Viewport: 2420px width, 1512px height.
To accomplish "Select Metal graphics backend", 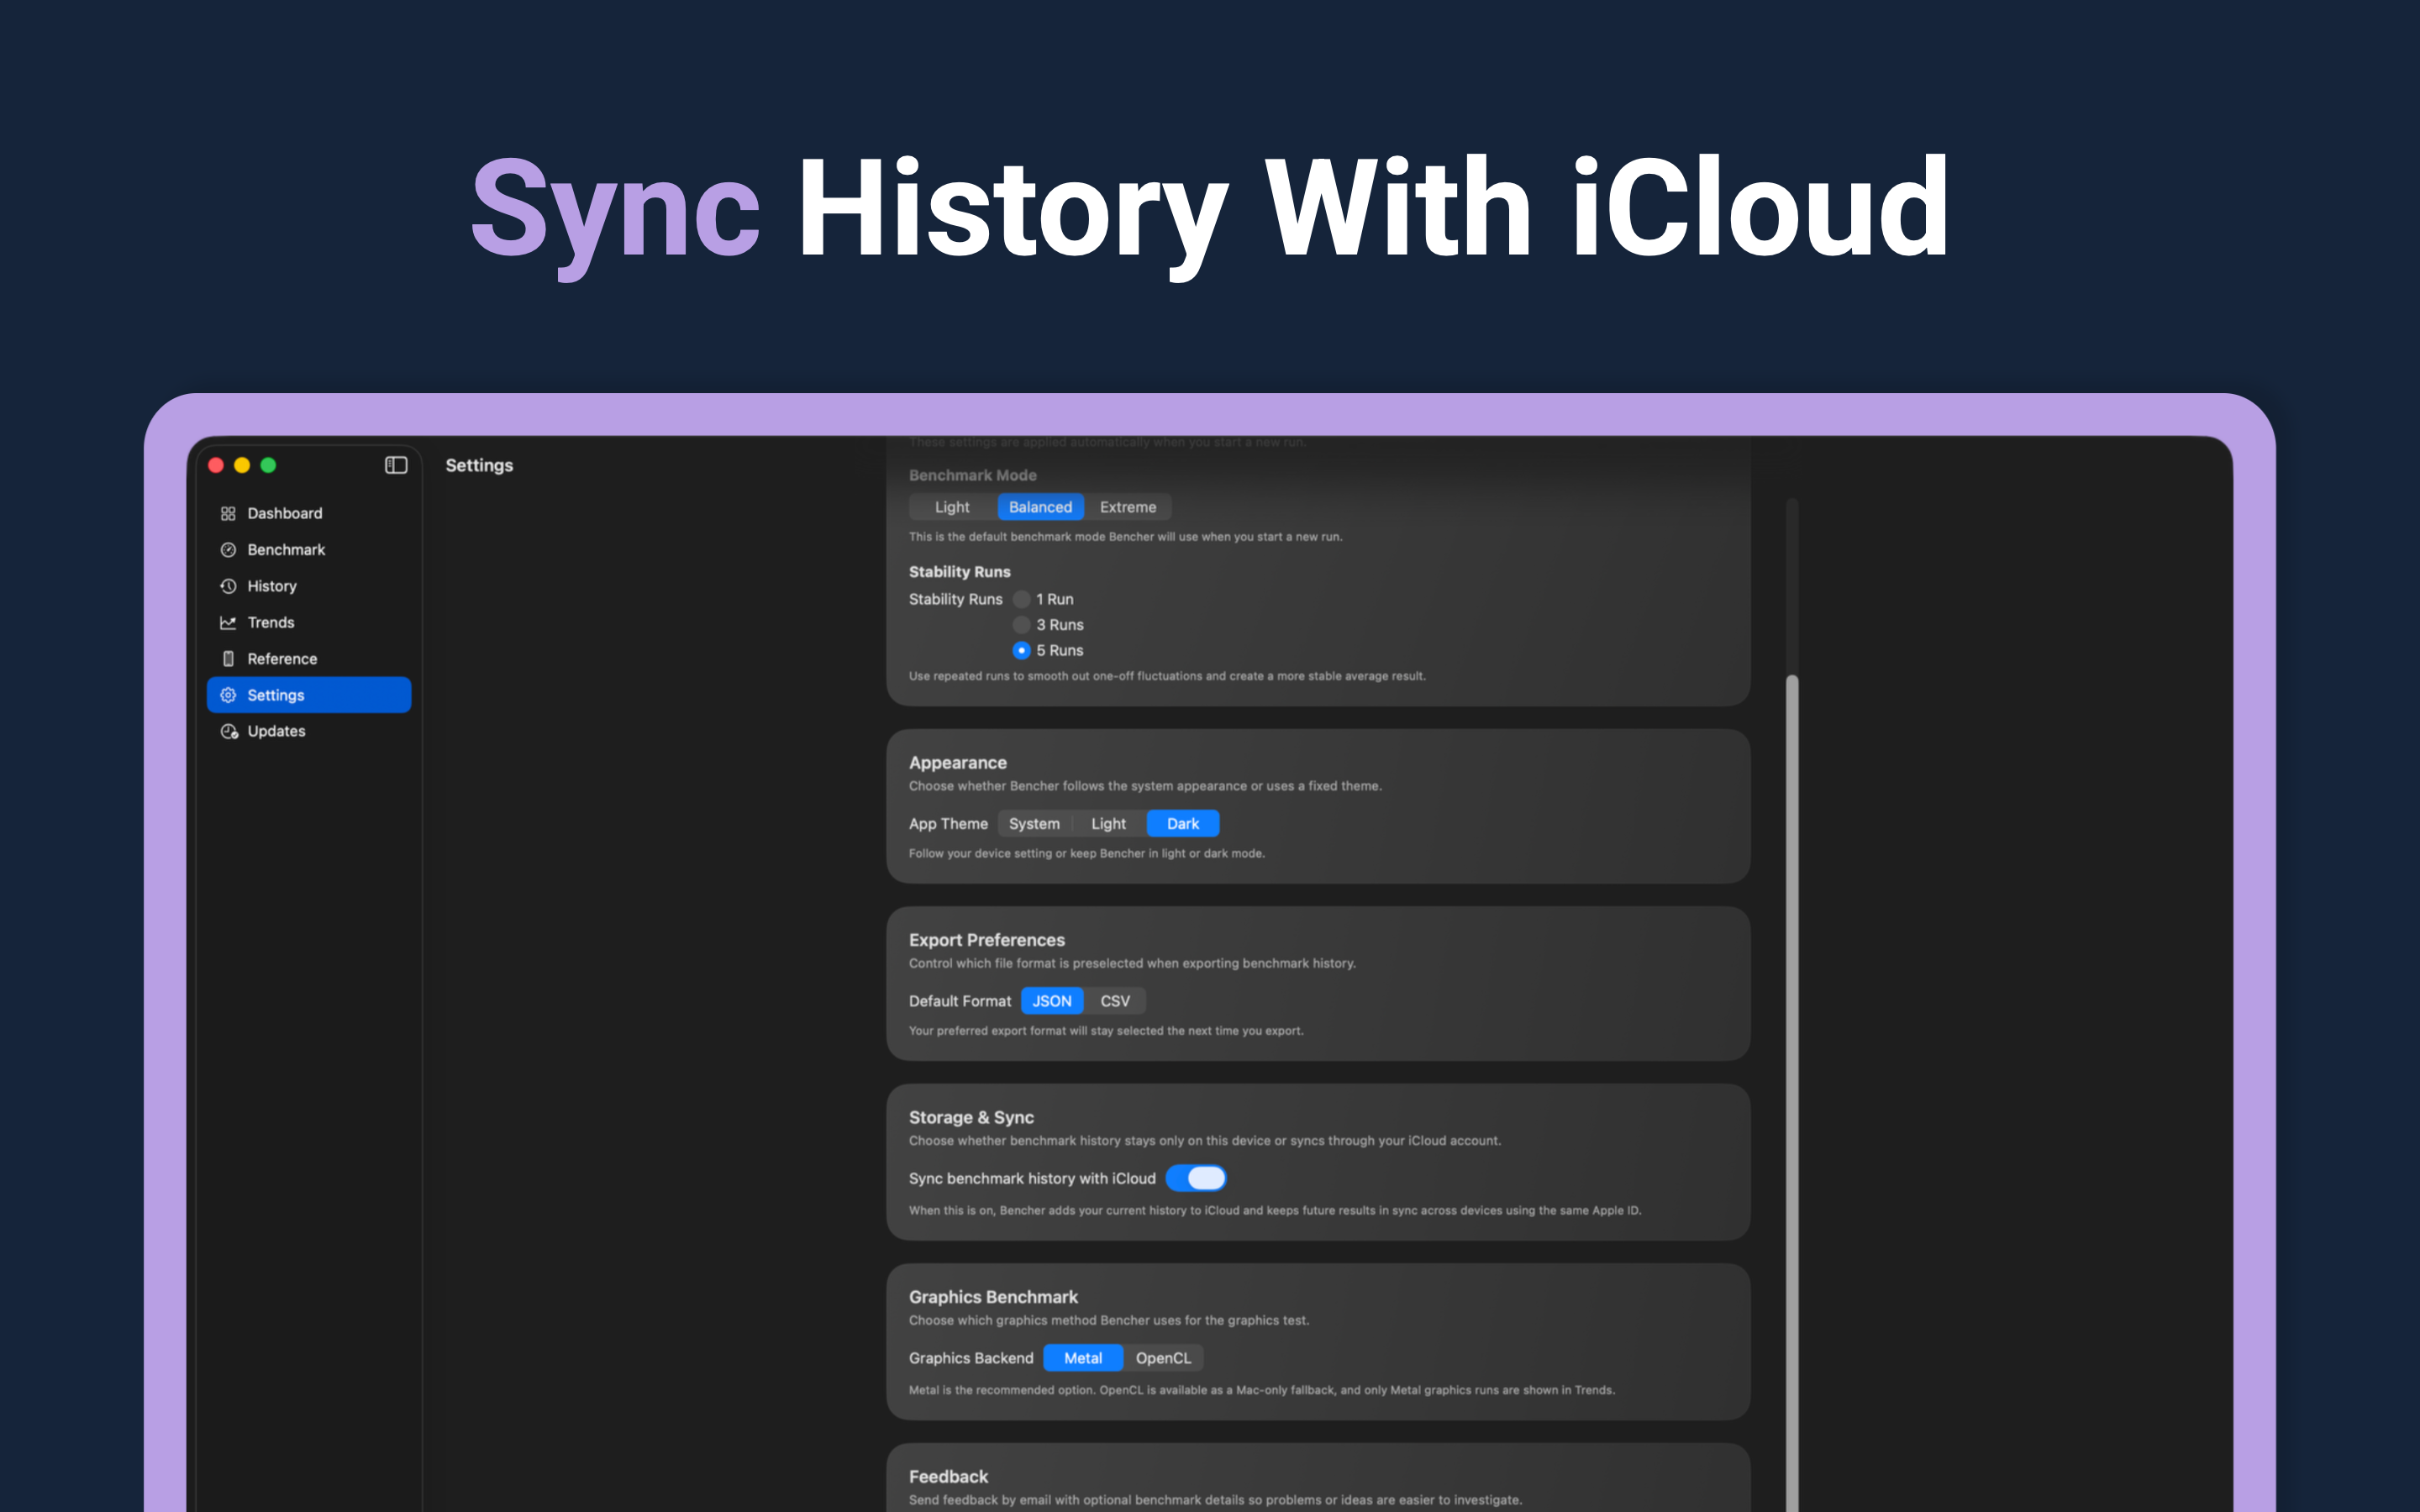I will (x=1083, y=1358).
